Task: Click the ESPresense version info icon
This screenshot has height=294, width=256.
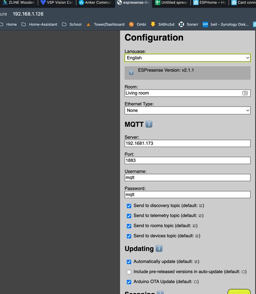Action: coord(131,73)
